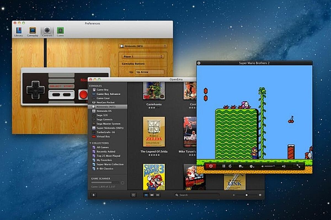This screenshot has height=220, width=331.
Task: Click the D-pad on the NES controller image
Action: (35, 90)
